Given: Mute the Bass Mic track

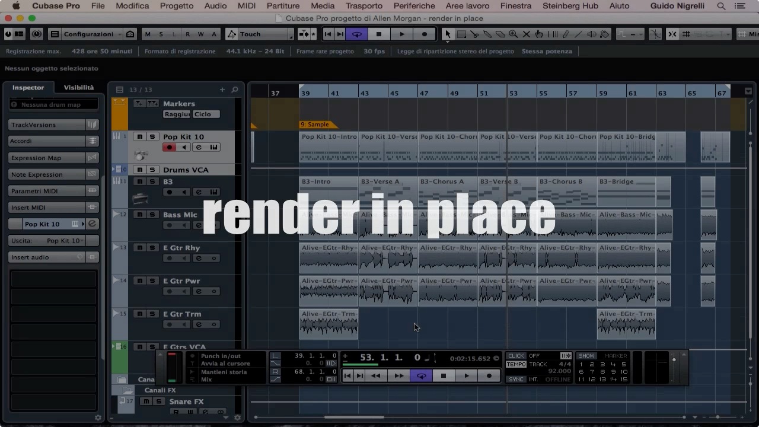Looking at the screenshot, I should coord(139,215).
